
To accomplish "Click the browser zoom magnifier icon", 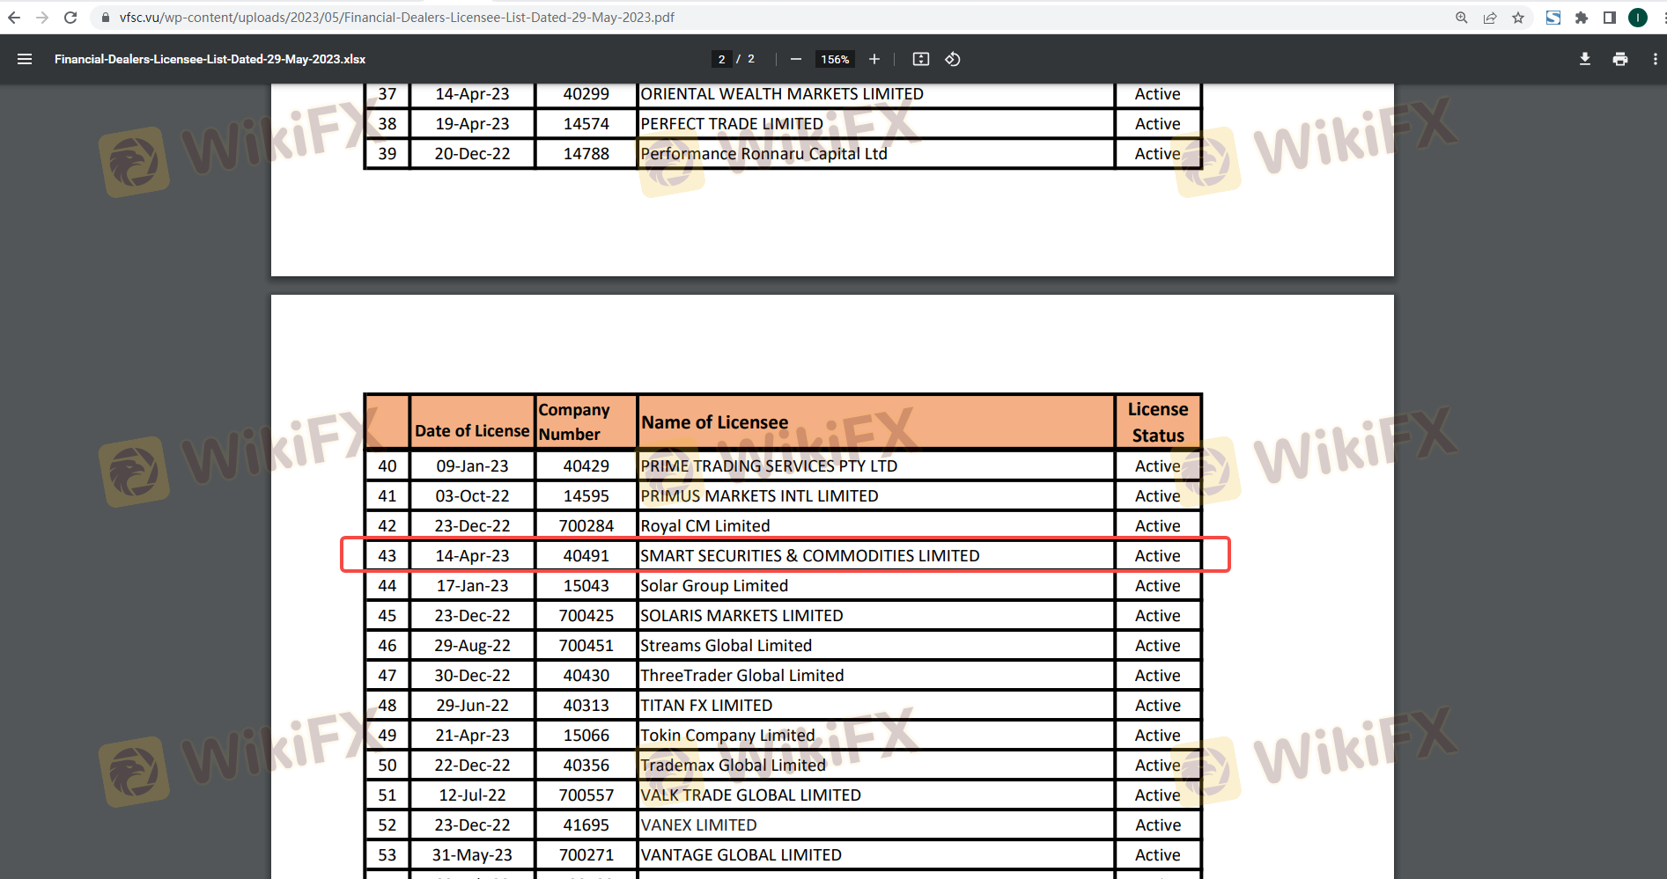I will (1462, 18).
